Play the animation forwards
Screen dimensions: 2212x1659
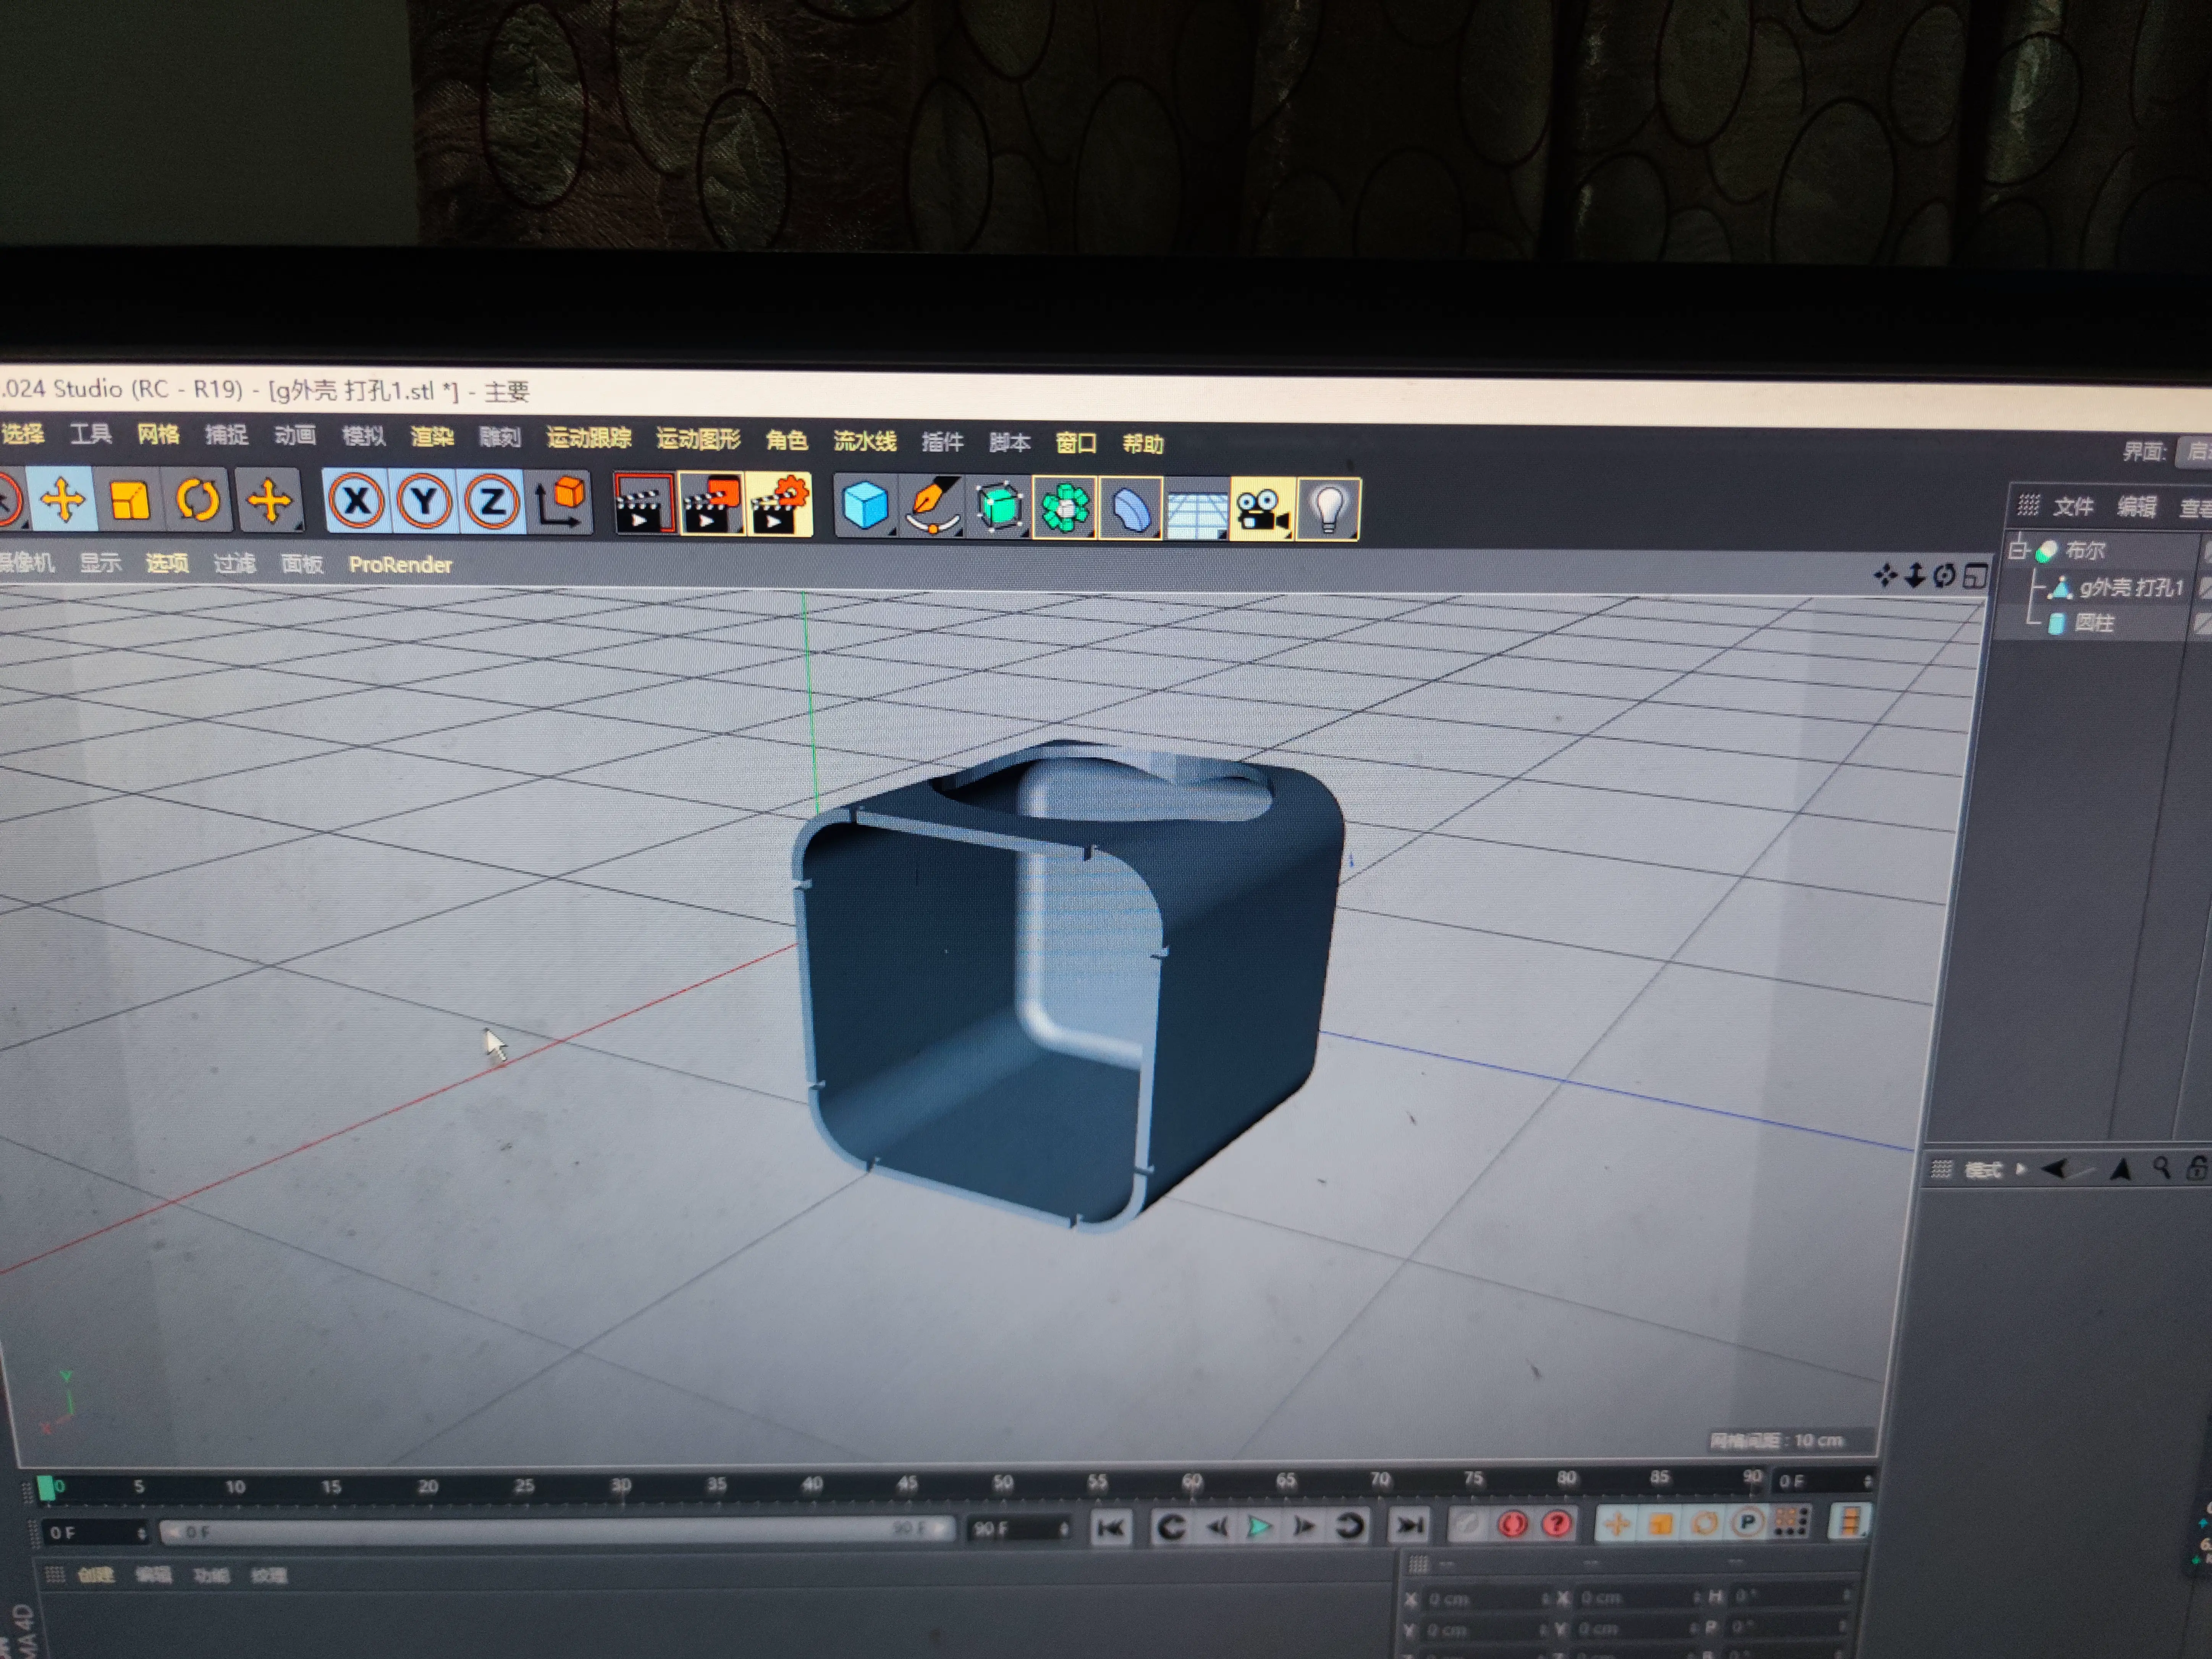1260,1527
